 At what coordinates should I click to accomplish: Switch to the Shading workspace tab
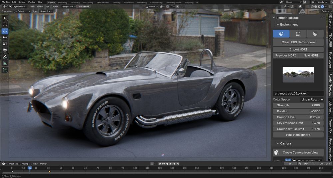pyautogui.click(x=116, y=3)
